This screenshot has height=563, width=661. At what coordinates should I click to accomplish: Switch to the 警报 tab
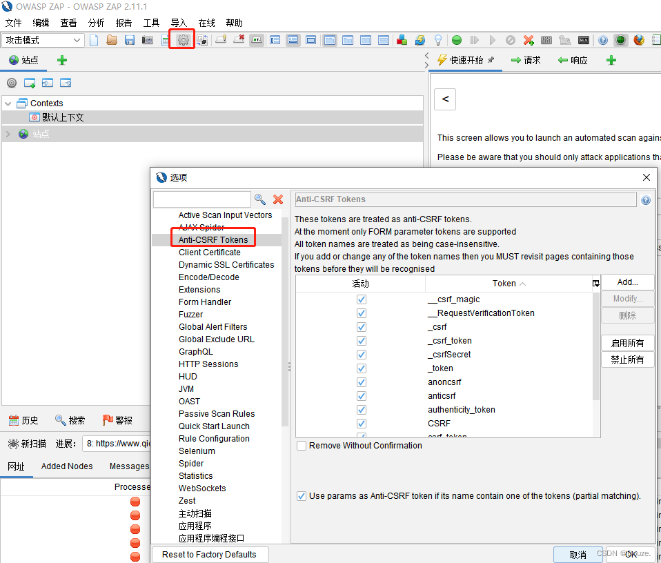(x=117, y=420)
